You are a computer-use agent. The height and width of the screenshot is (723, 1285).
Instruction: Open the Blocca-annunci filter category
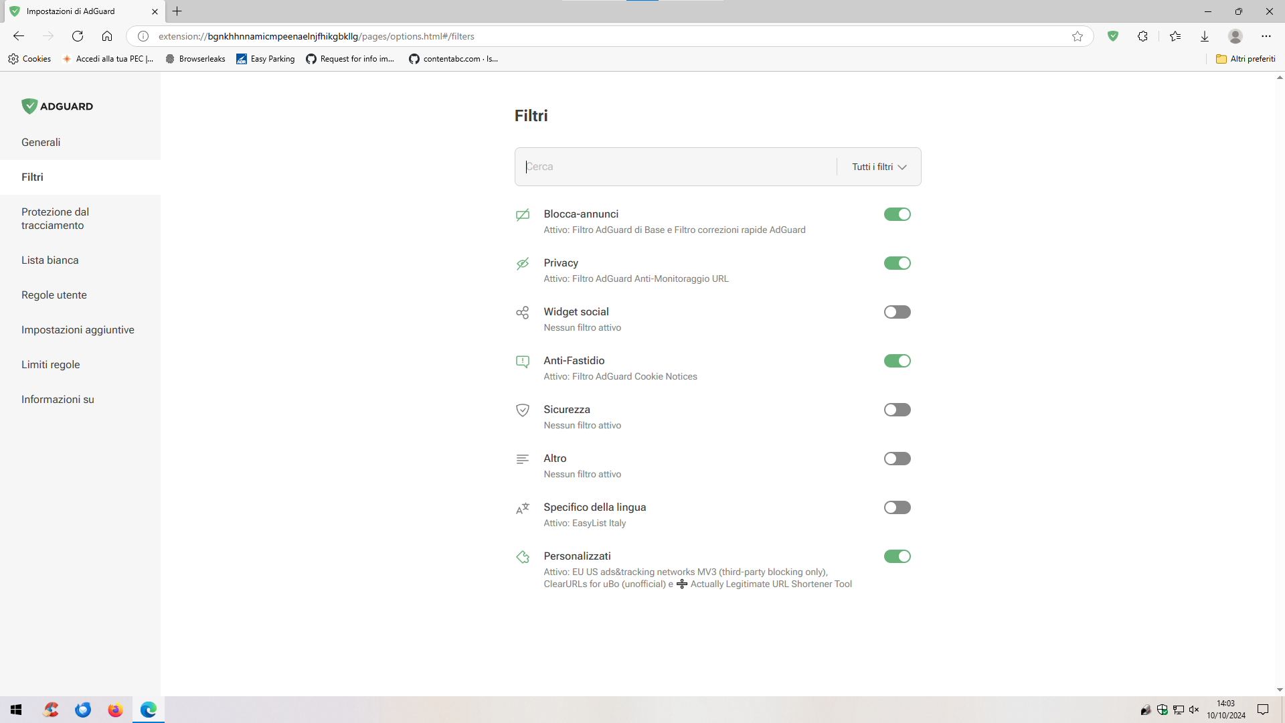[697, 222]
